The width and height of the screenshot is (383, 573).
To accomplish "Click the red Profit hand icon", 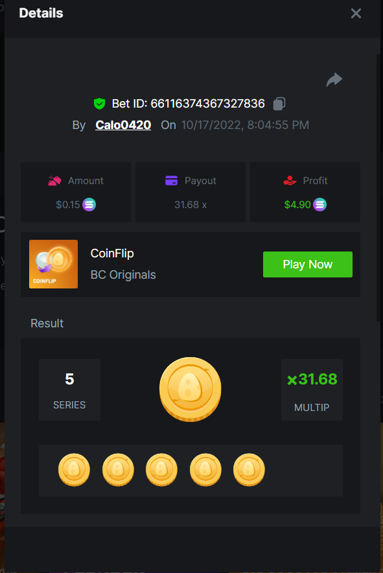I will coord(290,181).
